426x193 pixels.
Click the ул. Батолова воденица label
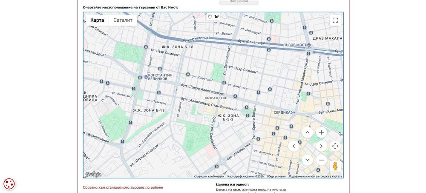(151, 134)
